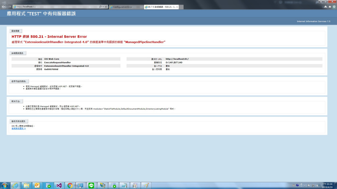Click the network tray icon
The height and width of the screenshot is (189, 337).
click(313, 186)
